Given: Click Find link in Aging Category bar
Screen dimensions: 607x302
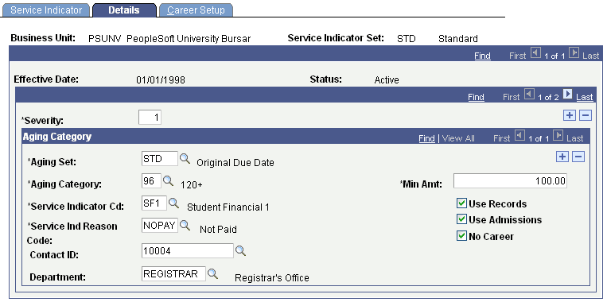Looking at the screenshot, I should (426, 138).
